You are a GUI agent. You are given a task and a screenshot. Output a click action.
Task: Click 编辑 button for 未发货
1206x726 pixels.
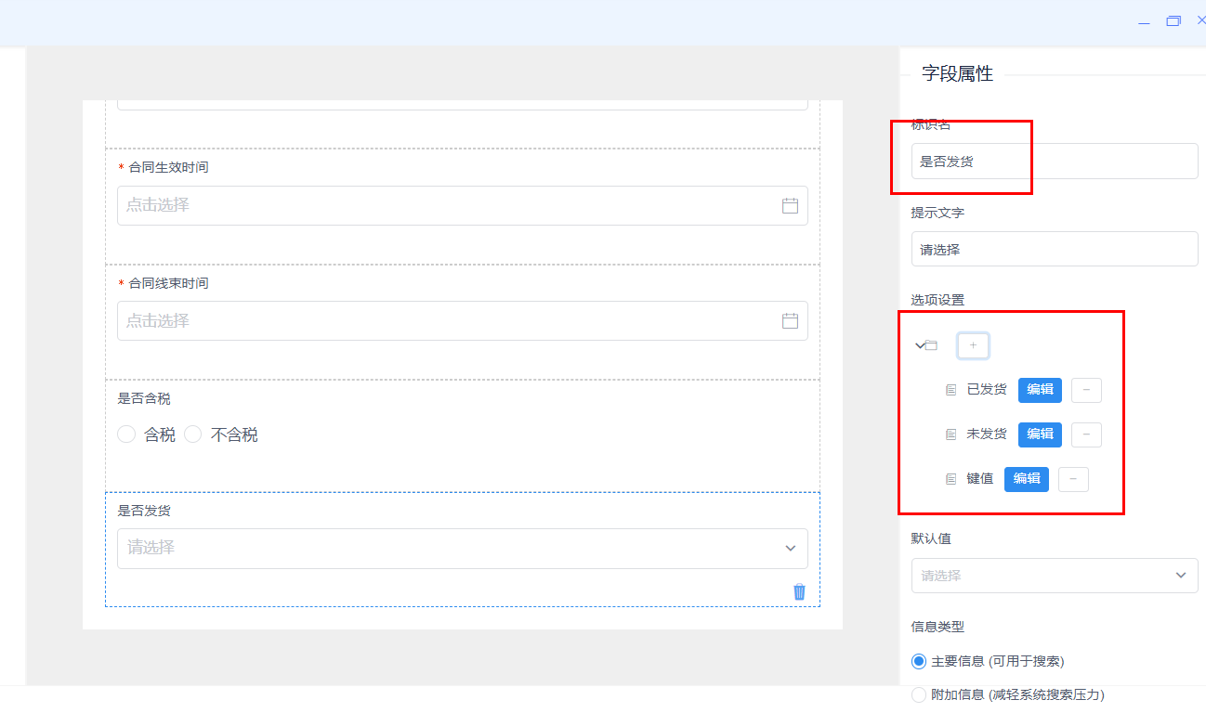1040,434
